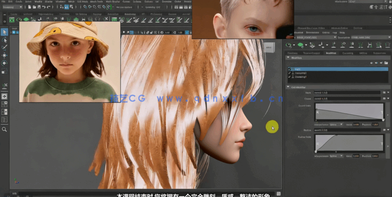Open the Help menu in the XGen panel
This screenshot has width=392, height=197.
coord(342,32)
